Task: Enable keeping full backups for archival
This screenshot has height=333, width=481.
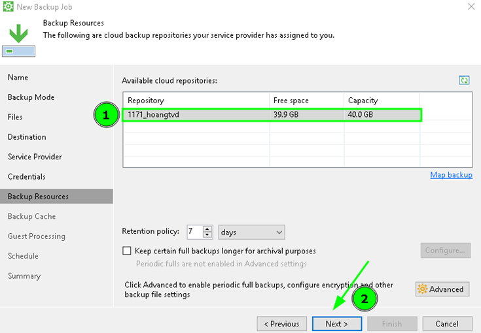Action: click(127, 251)
